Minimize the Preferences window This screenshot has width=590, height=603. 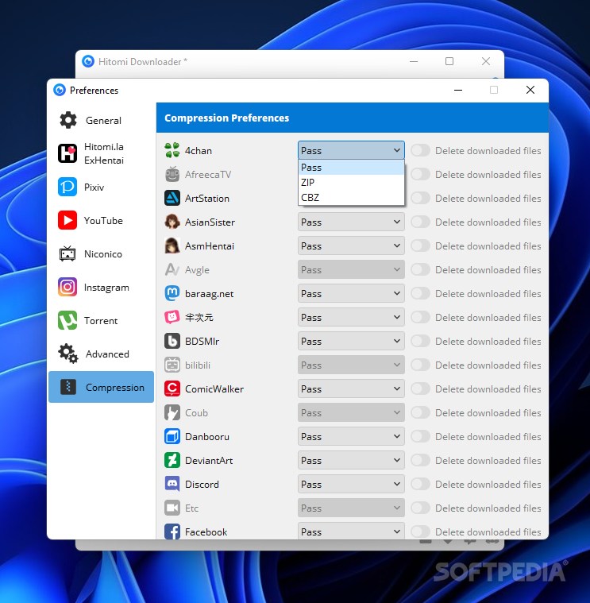pos(457,90)
